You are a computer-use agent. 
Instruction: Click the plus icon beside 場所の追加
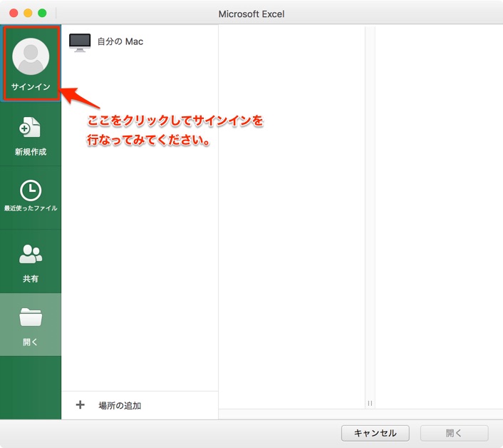[81, 404]
